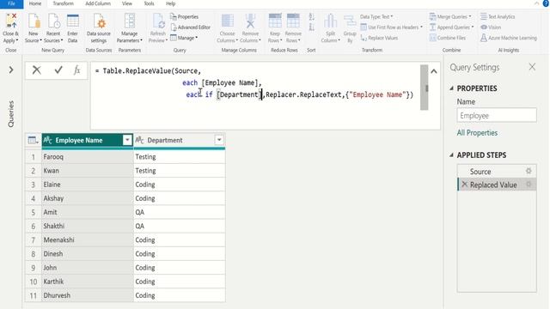
Task: Switch to Transform tab
Action: tap(63, 3)
